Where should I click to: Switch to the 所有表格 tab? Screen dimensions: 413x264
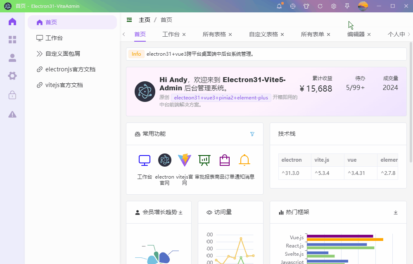[x=214, y=34]
